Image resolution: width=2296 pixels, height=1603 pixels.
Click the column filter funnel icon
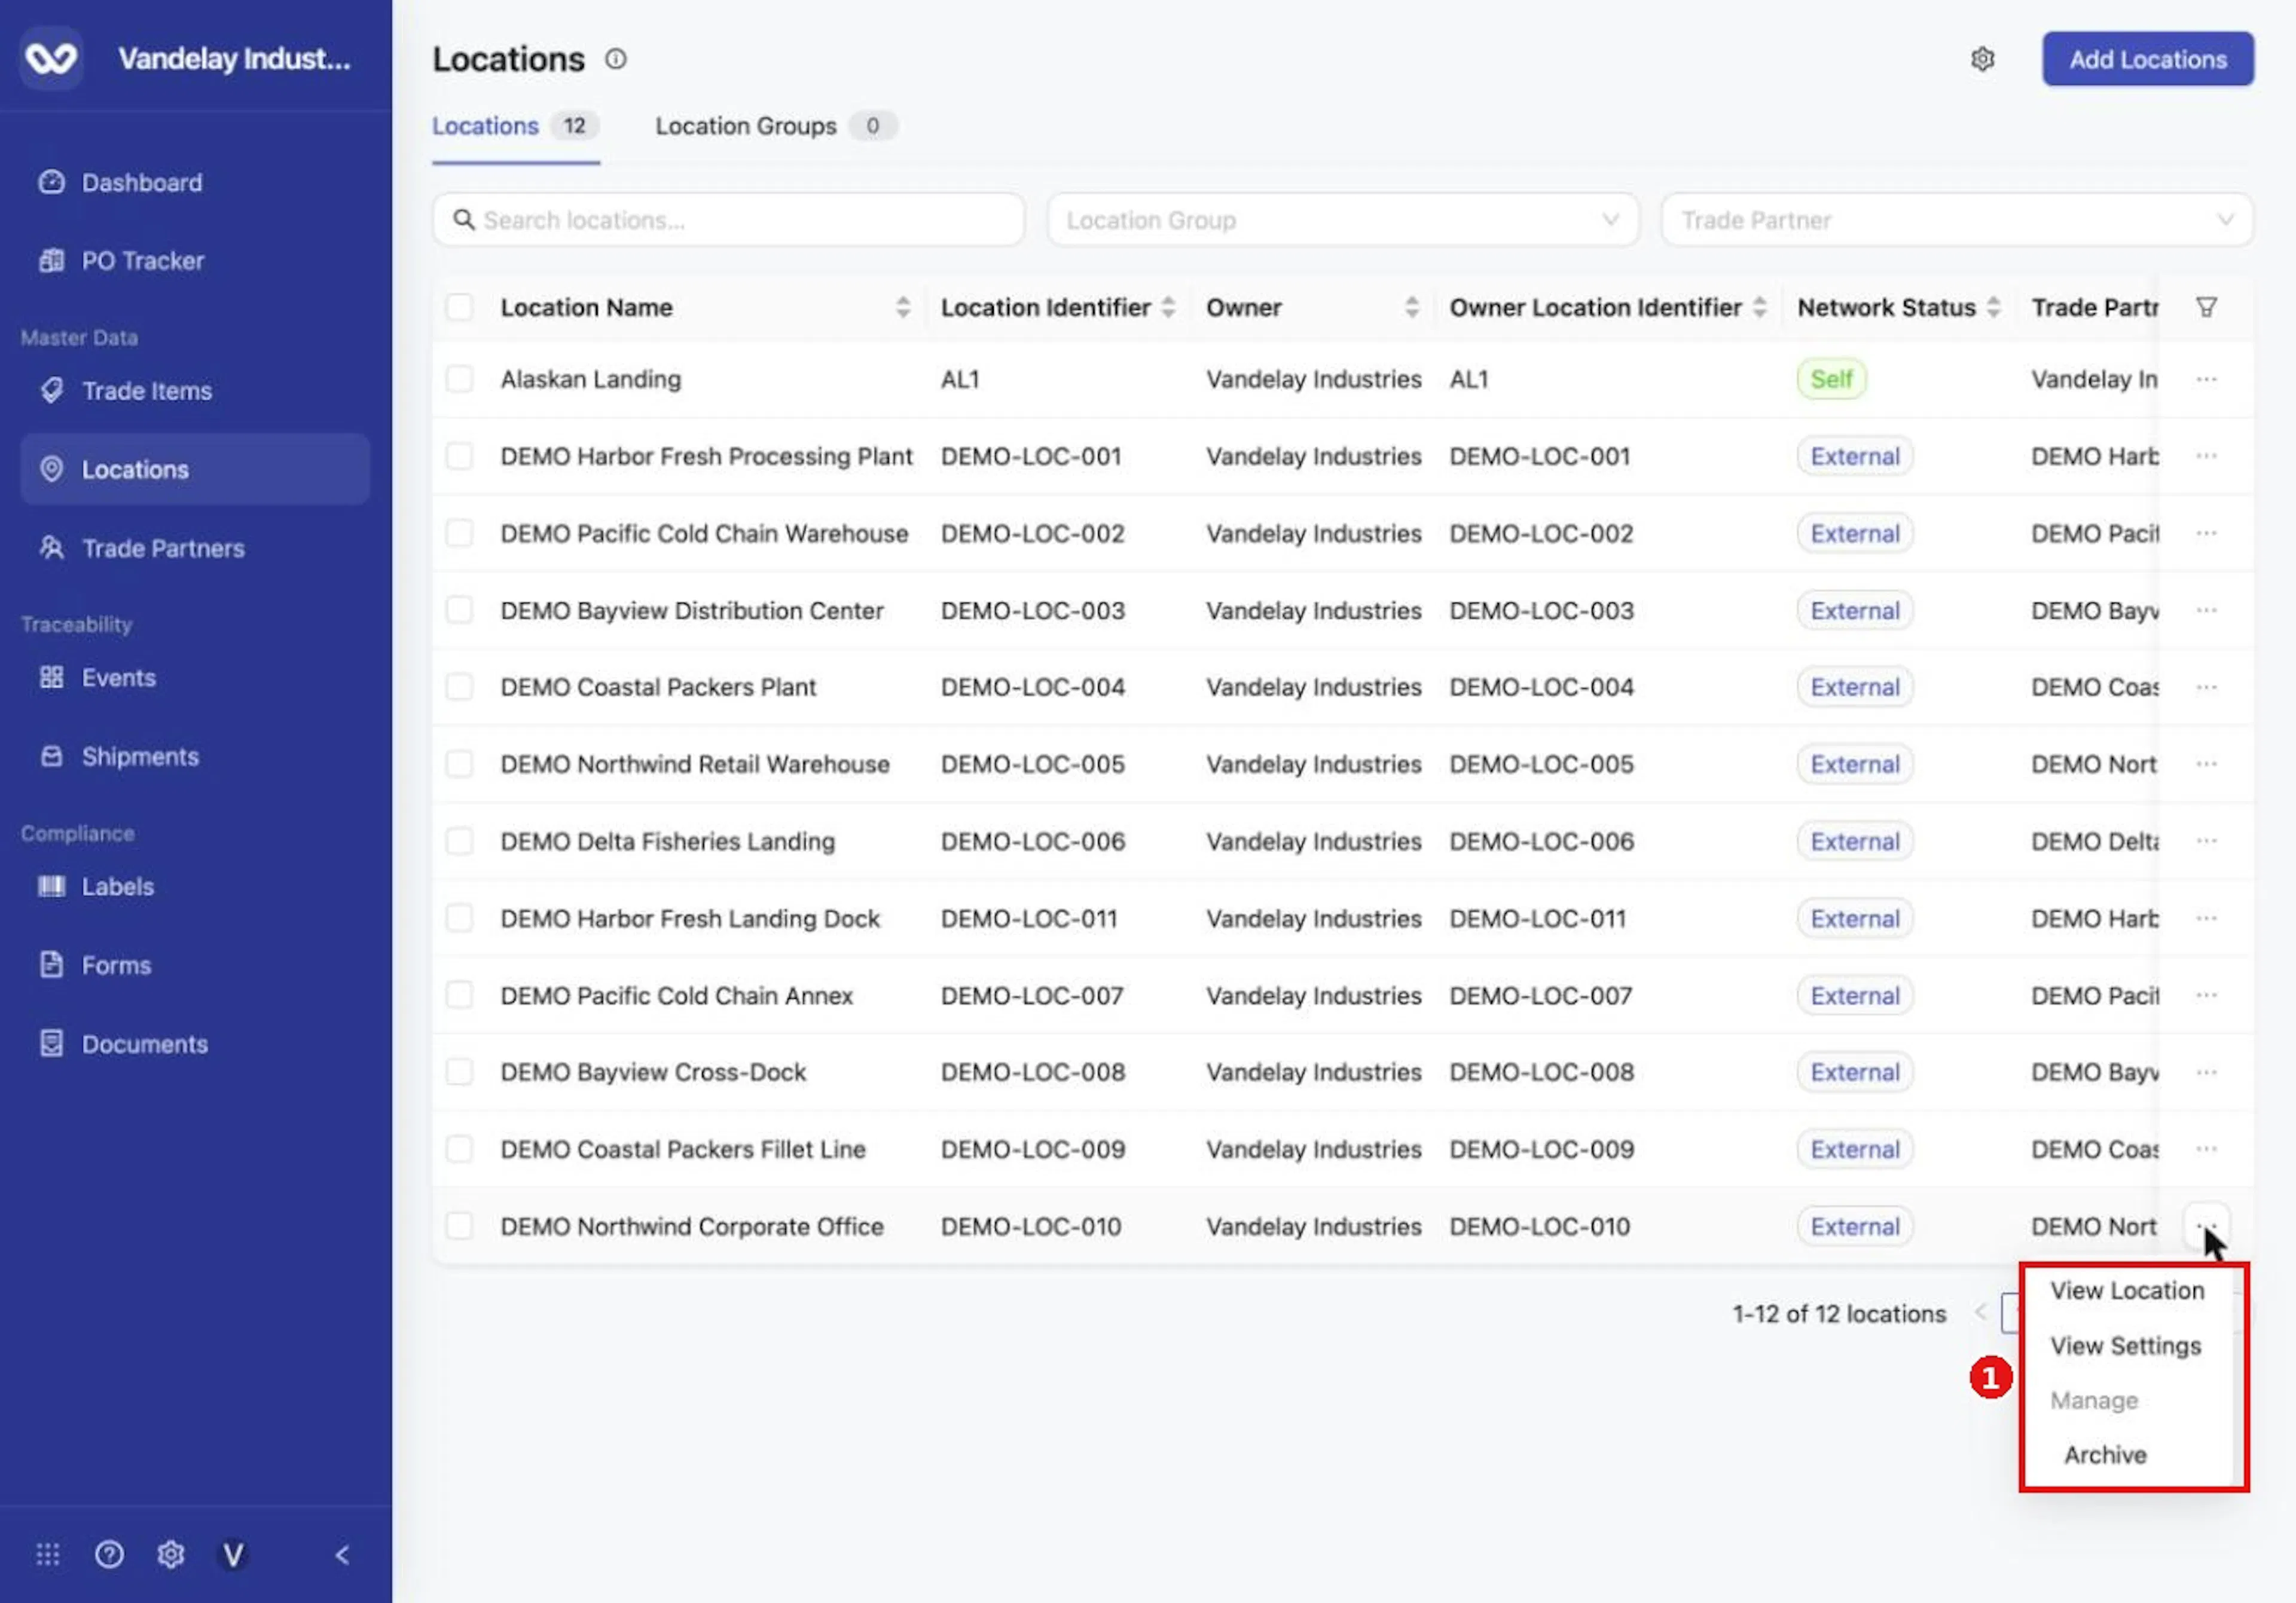(x=2206, y=308)
